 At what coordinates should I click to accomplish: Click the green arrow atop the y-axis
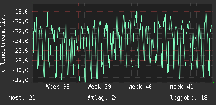33,3
